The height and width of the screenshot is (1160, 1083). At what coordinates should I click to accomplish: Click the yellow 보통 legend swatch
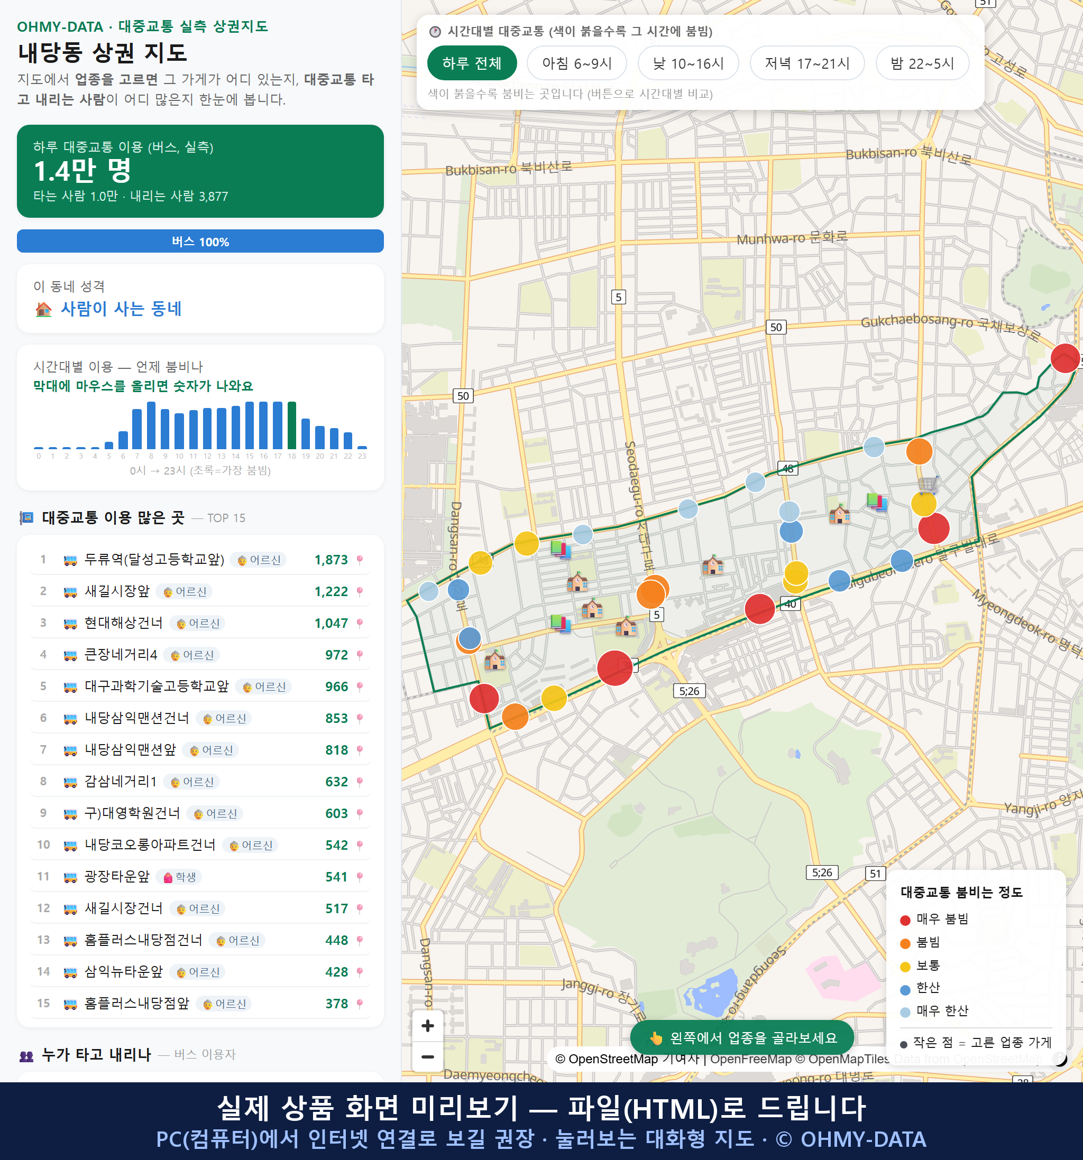(x=905, y=967)
